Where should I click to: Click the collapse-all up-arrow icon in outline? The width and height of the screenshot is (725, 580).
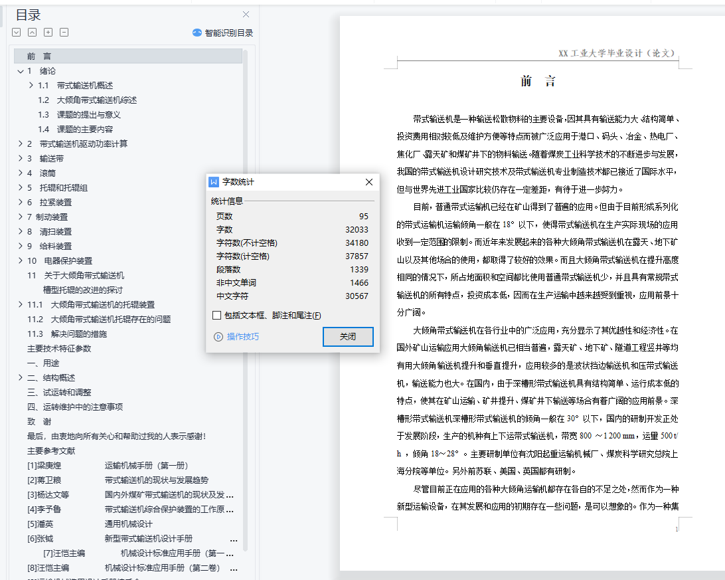[32, 33]
